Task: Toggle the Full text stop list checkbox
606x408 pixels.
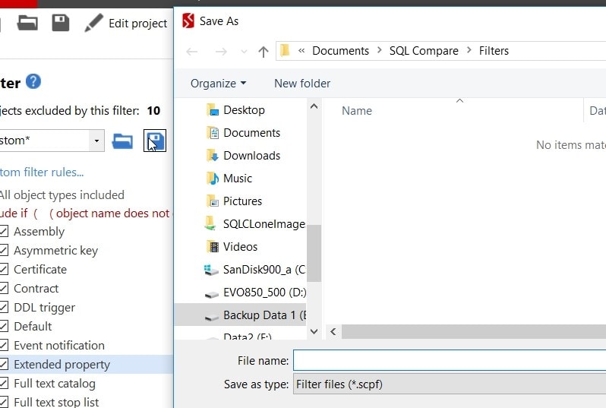Action: tap(4, 402)
